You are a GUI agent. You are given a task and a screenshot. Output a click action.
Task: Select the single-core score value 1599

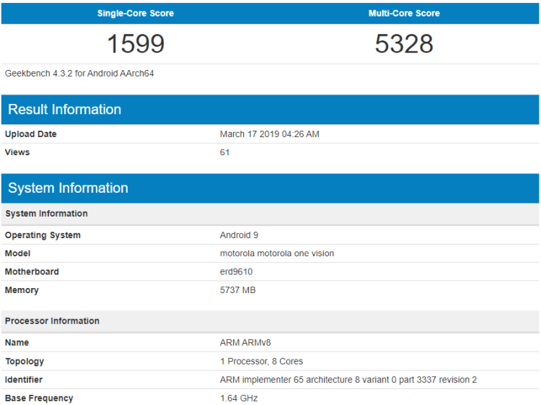(136, 44)
